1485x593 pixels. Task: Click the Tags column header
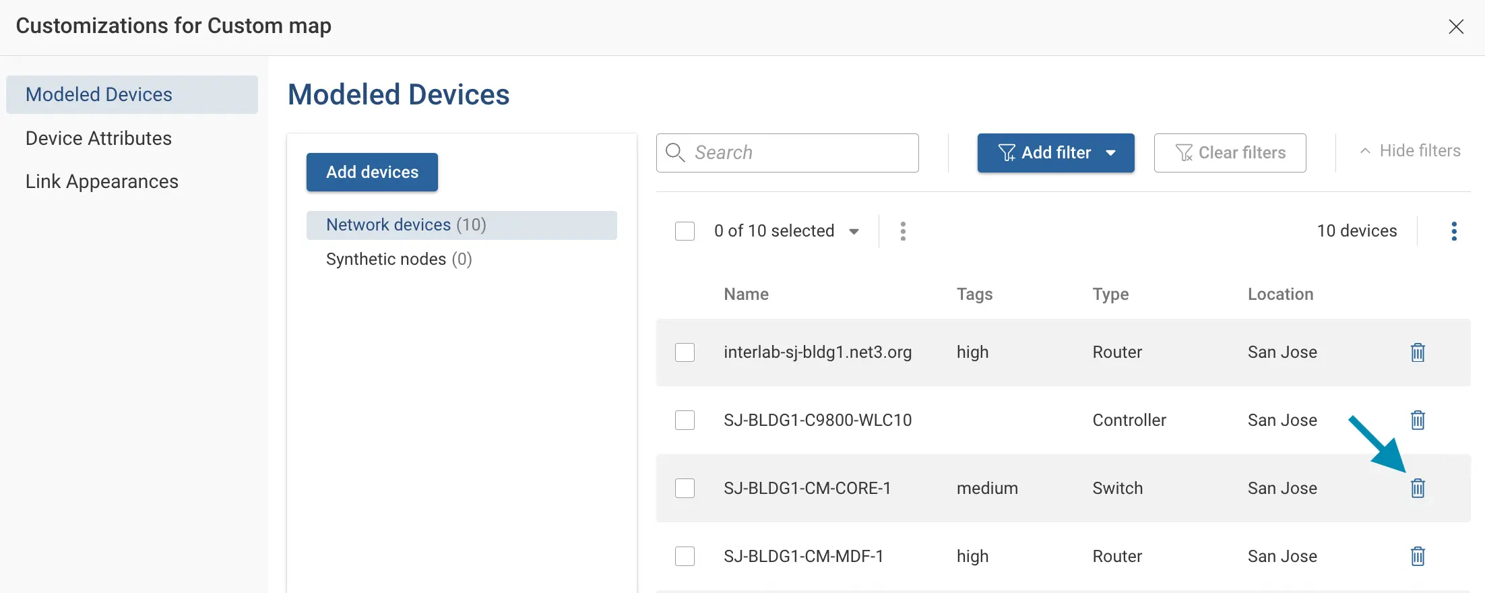tap(974, 294)
